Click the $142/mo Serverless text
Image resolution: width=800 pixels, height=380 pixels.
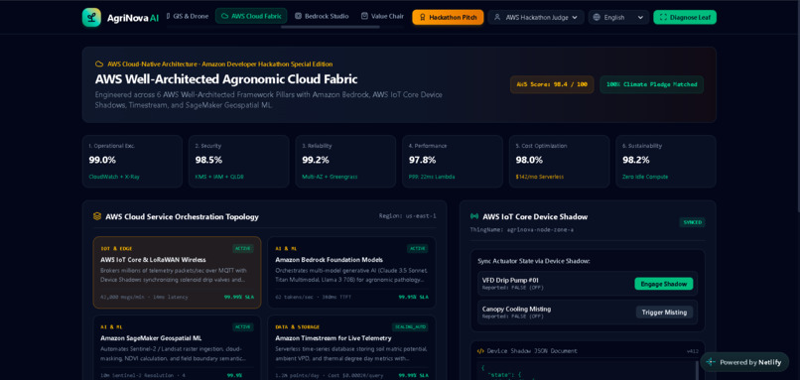coord(539,177)
